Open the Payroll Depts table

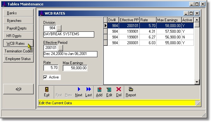point(18,28)
